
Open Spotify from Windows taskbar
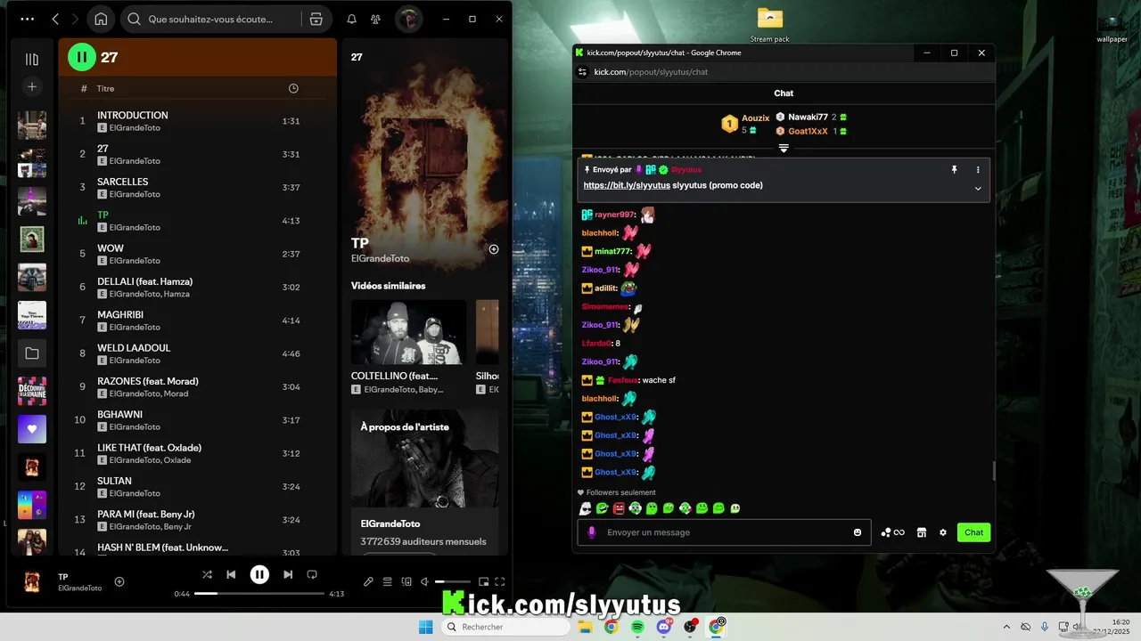(x=637, y=627)
